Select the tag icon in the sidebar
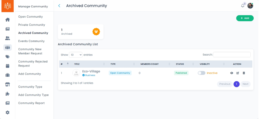The width and height of the screenshot is (259, 119). (x=8, y=57)
